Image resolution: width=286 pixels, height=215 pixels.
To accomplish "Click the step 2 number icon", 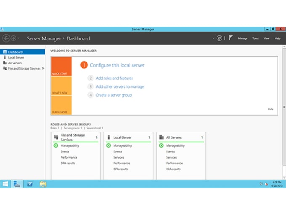I will tap(90, 78).
